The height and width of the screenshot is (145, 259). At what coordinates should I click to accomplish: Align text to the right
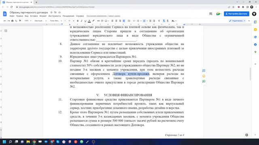tap(120, 21)
